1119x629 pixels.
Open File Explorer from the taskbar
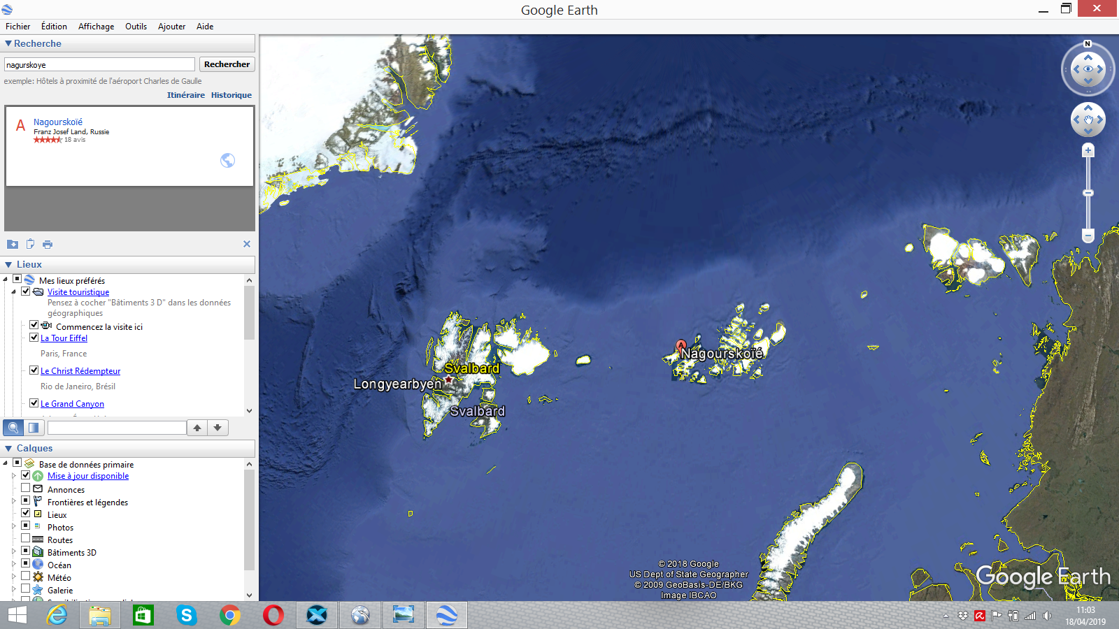click(99, 615)
